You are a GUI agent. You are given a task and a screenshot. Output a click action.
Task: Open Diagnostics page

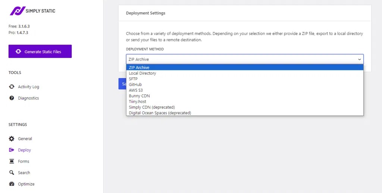pyautogui.click(x=28, y=98)
